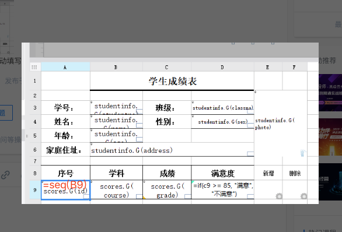Select the 满意度 if-formula cell

tap(223, 190)
